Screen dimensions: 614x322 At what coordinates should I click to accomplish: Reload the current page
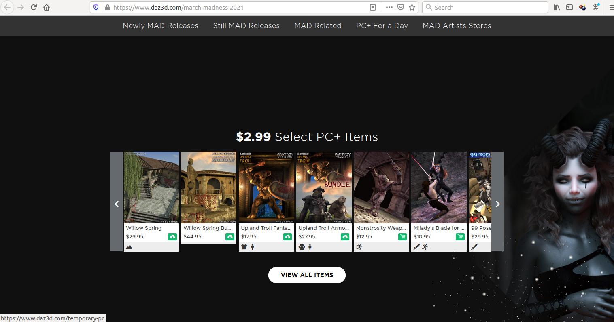pyautogui.click(x=34, y=7)
